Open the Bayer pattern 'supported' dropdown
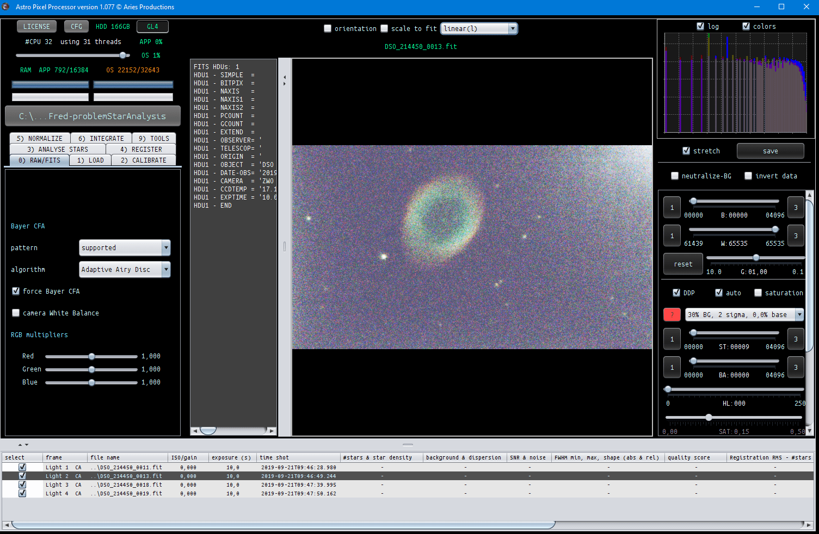The width and height of the screenshot is (819, 534). 125,247
